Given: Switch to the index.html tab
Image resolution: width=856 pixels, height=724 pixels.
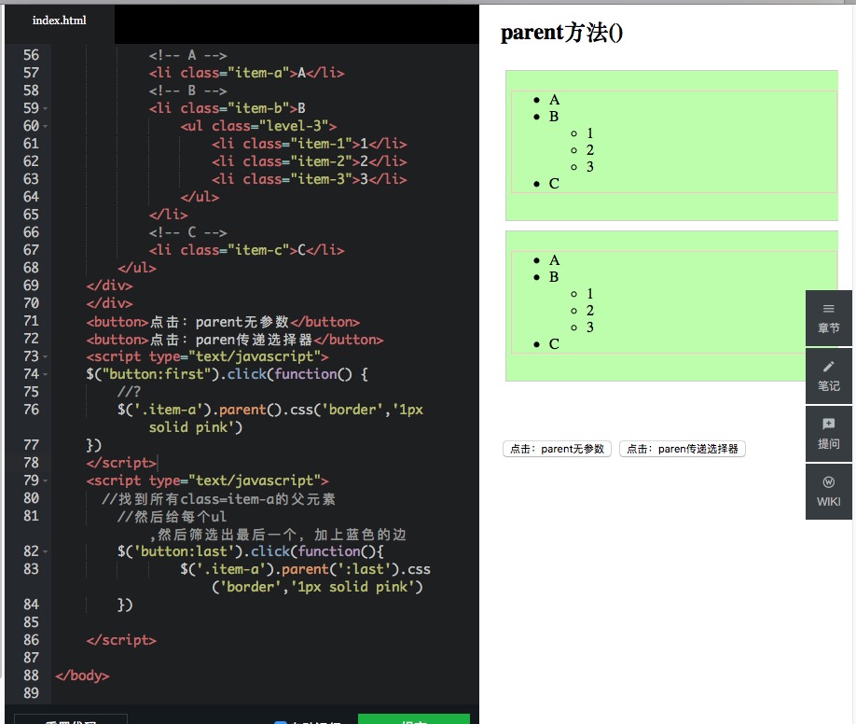Looking at the screenshot, I should click(x=59, y=21).
